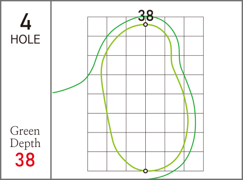Click the top circle marker on the green
Viewport: 243px width, 180px height.
(x=145, y=25)
